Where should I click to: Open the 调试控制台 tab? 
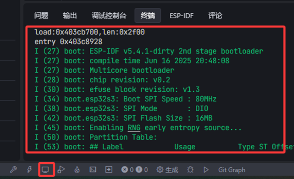click(x=109, y=15)
